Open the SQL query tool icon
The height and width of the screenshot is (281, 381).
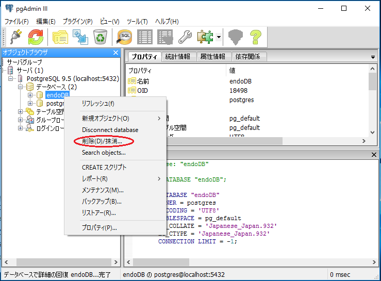tap(124, 37)
